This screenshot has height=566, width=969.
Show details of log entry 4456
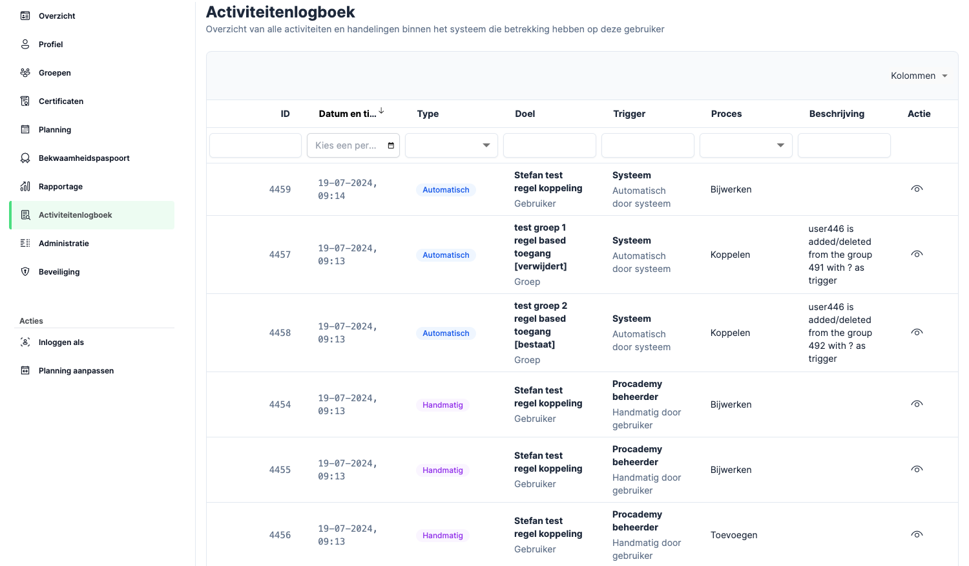click(x=917, y=535)
